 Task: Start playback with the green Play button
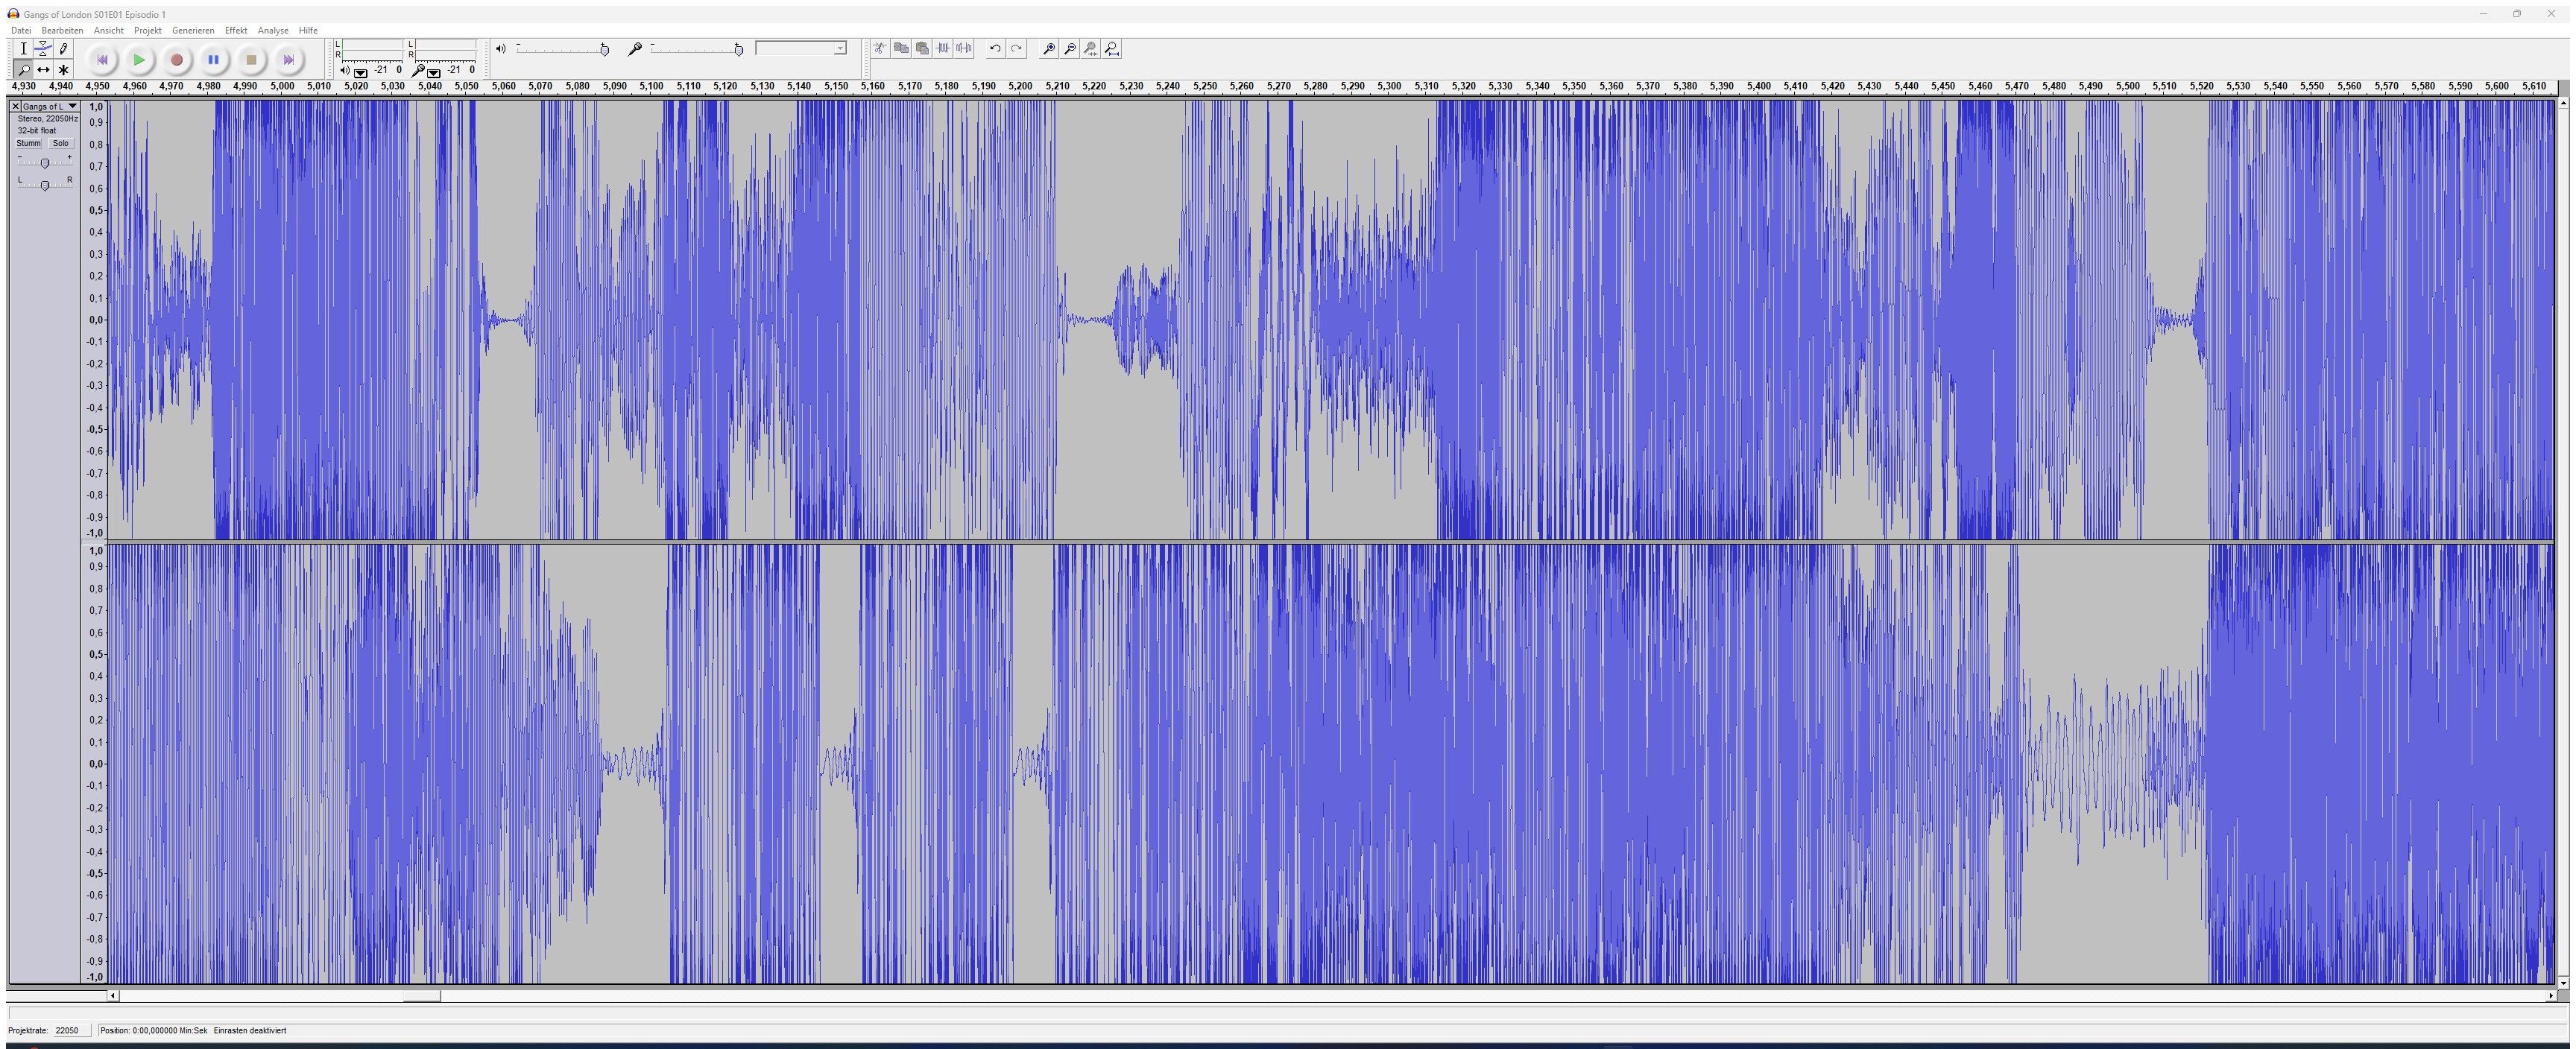(x=139, y=60)
